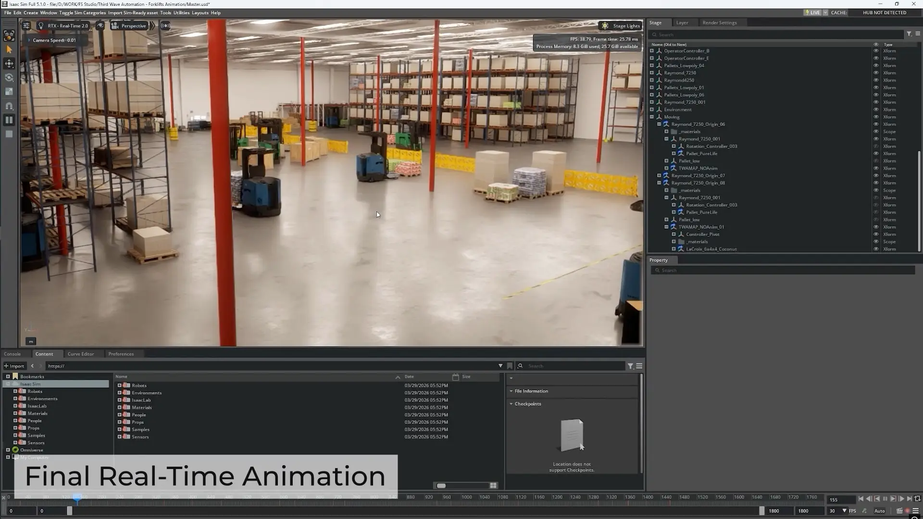Click the Auto keying button

tap(879, 511)
